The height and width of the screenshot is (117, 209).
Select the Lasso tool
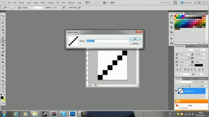tap(3, 23)
